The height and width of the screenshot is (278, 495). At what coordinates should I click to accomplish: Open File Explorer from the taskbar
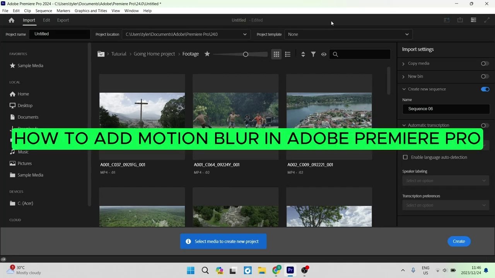[262, 270]
